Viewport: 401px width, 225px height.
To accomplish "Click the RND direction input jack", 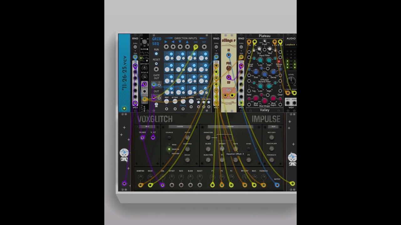I will (196, 47).
